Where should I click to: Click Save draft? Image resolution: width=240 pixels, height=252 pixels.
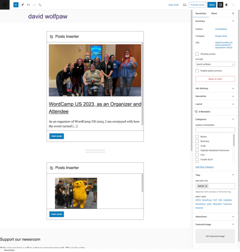point(173,5)
